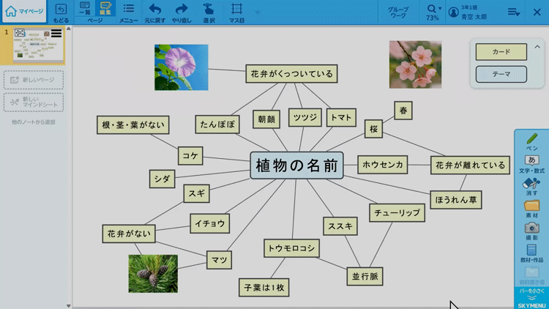The height and width of the screenshot is (309, 549).
Task: Toggle the マス目 grid display
Action: 237,12
